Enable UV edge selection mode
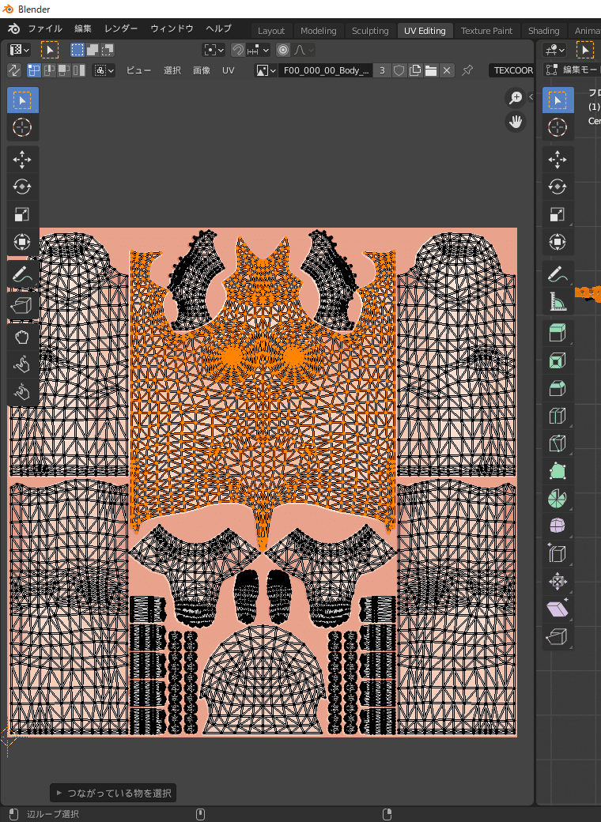 tap(49, 70)
